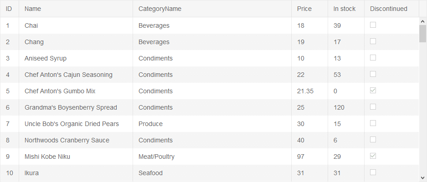The image size is (427, 182).
Task: Uncheck Discontinued for Chef Anton's Gumbo Mix
Action: pyautogui.click(x=373, y=91)
